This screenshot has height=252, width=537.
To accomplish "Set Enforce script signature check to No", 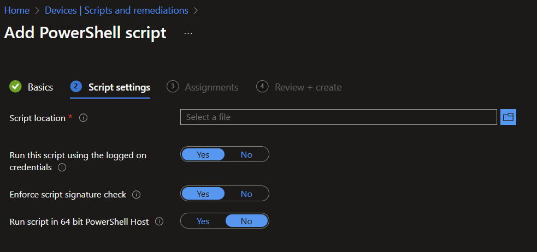I will (246, 194).
